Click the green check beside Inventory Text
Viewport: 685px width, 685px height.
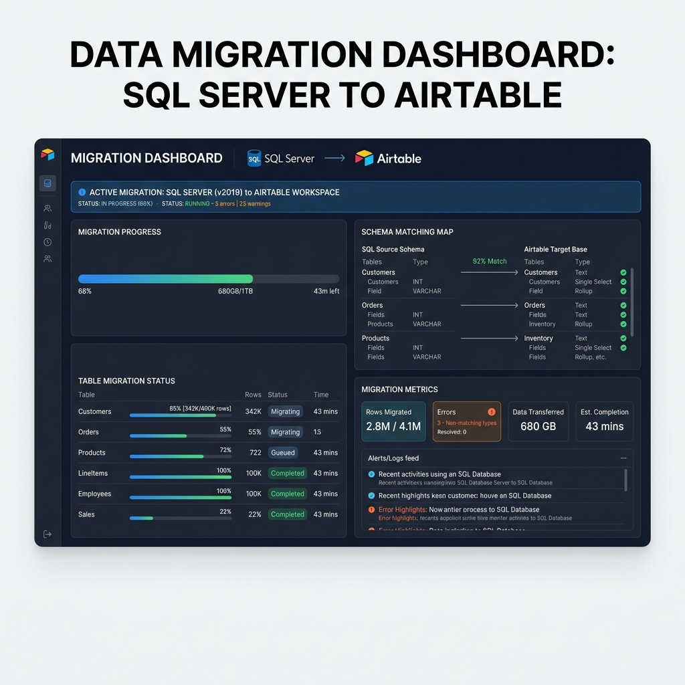coord(623,338)
